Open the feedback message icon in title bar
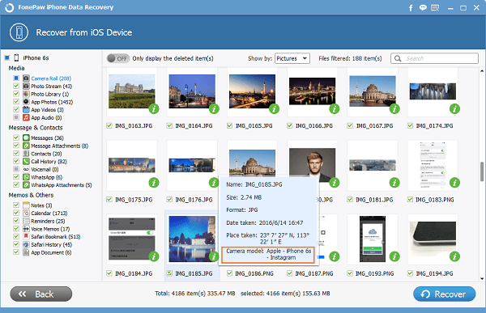Image resolution: width=486 pixels, height=313 pixels. click(435, 8)
